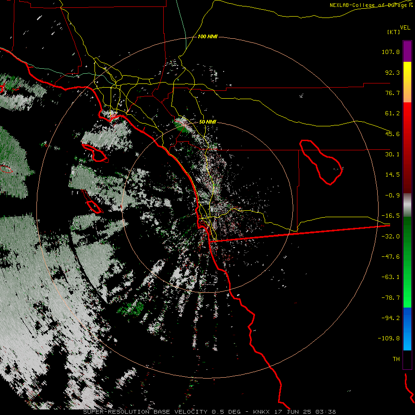
Task: Select the -94.2 scale value
Action: click(x=391, y=318)
